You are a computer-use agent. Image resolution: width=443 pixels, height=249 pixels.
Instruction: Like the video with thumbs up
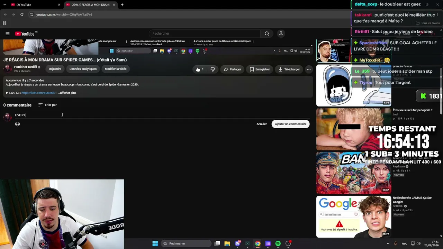[200, 69]
